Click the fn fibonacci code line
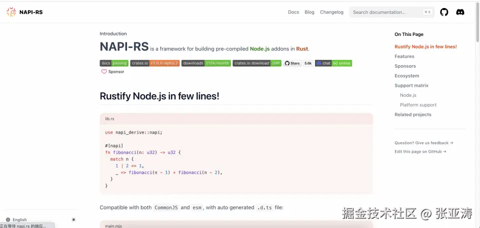 (143, 152)
